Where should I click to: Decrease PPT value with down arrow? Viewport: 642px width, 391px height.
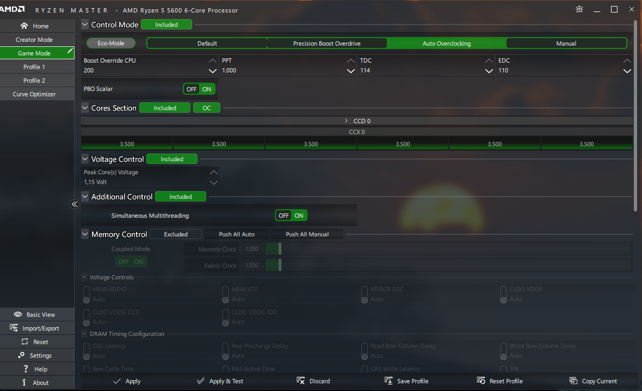click(x=351, y=71)
